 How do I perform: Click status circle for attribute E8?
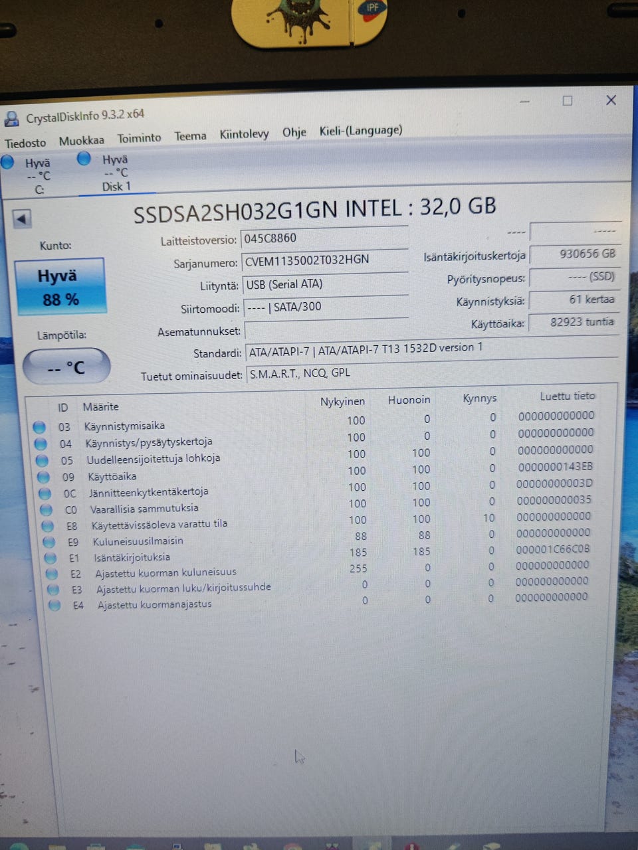click(47, 526)
